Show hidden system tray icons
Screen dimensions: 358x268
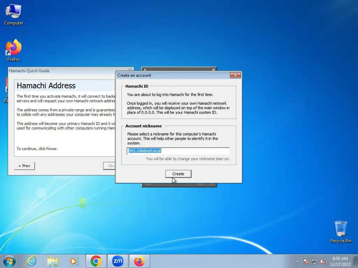pos(297,261)
